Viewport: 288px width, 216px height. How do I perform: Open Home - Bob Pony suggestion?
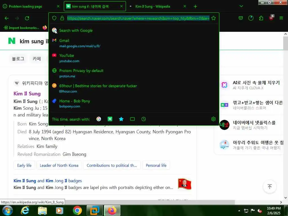coord(134,103)
